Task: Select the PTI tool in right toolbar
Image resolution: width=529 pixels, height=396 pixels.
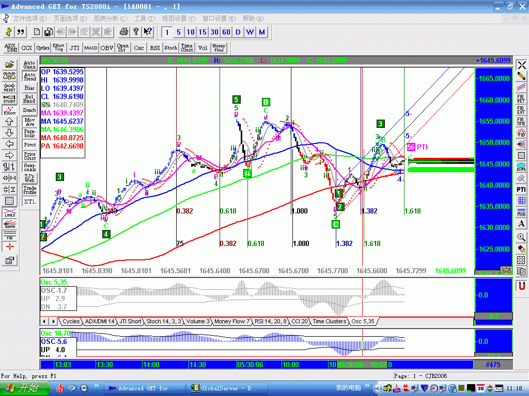Action: click(521, 189)
